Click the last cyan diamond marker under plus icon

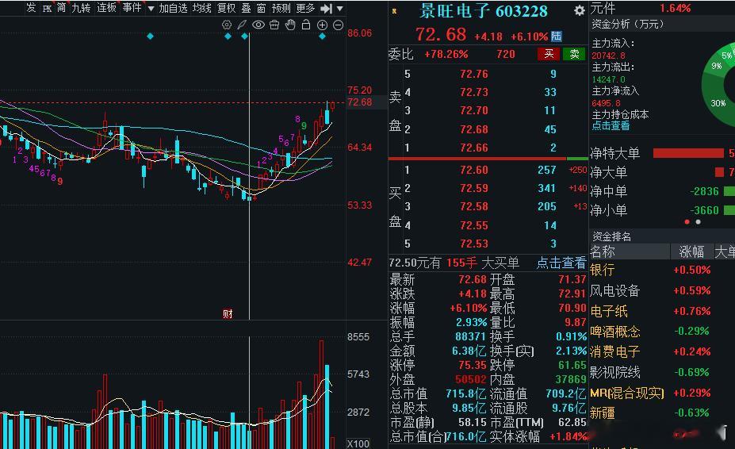(322, 36)
